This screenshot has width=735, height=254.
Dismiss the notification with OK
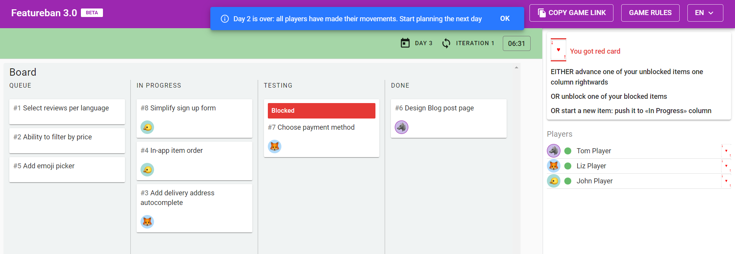[505, 19]
